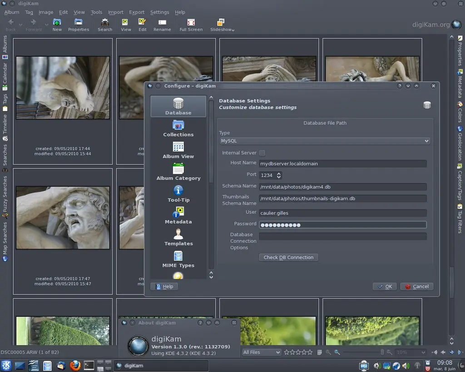This screenshot has height=372, width=465.
Task: Open the All Files filter dropdown
Action: [261, 352]
